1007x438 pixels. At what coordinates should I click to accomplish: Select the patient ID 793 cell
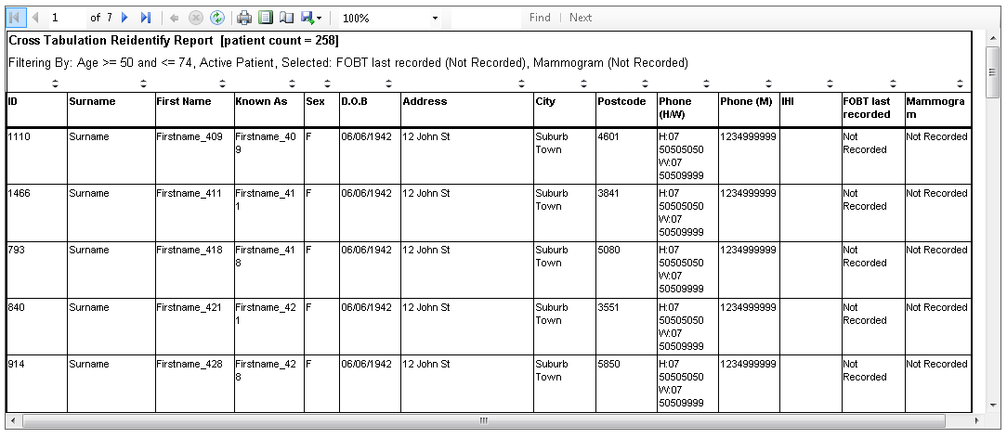(x=36, y=270)
